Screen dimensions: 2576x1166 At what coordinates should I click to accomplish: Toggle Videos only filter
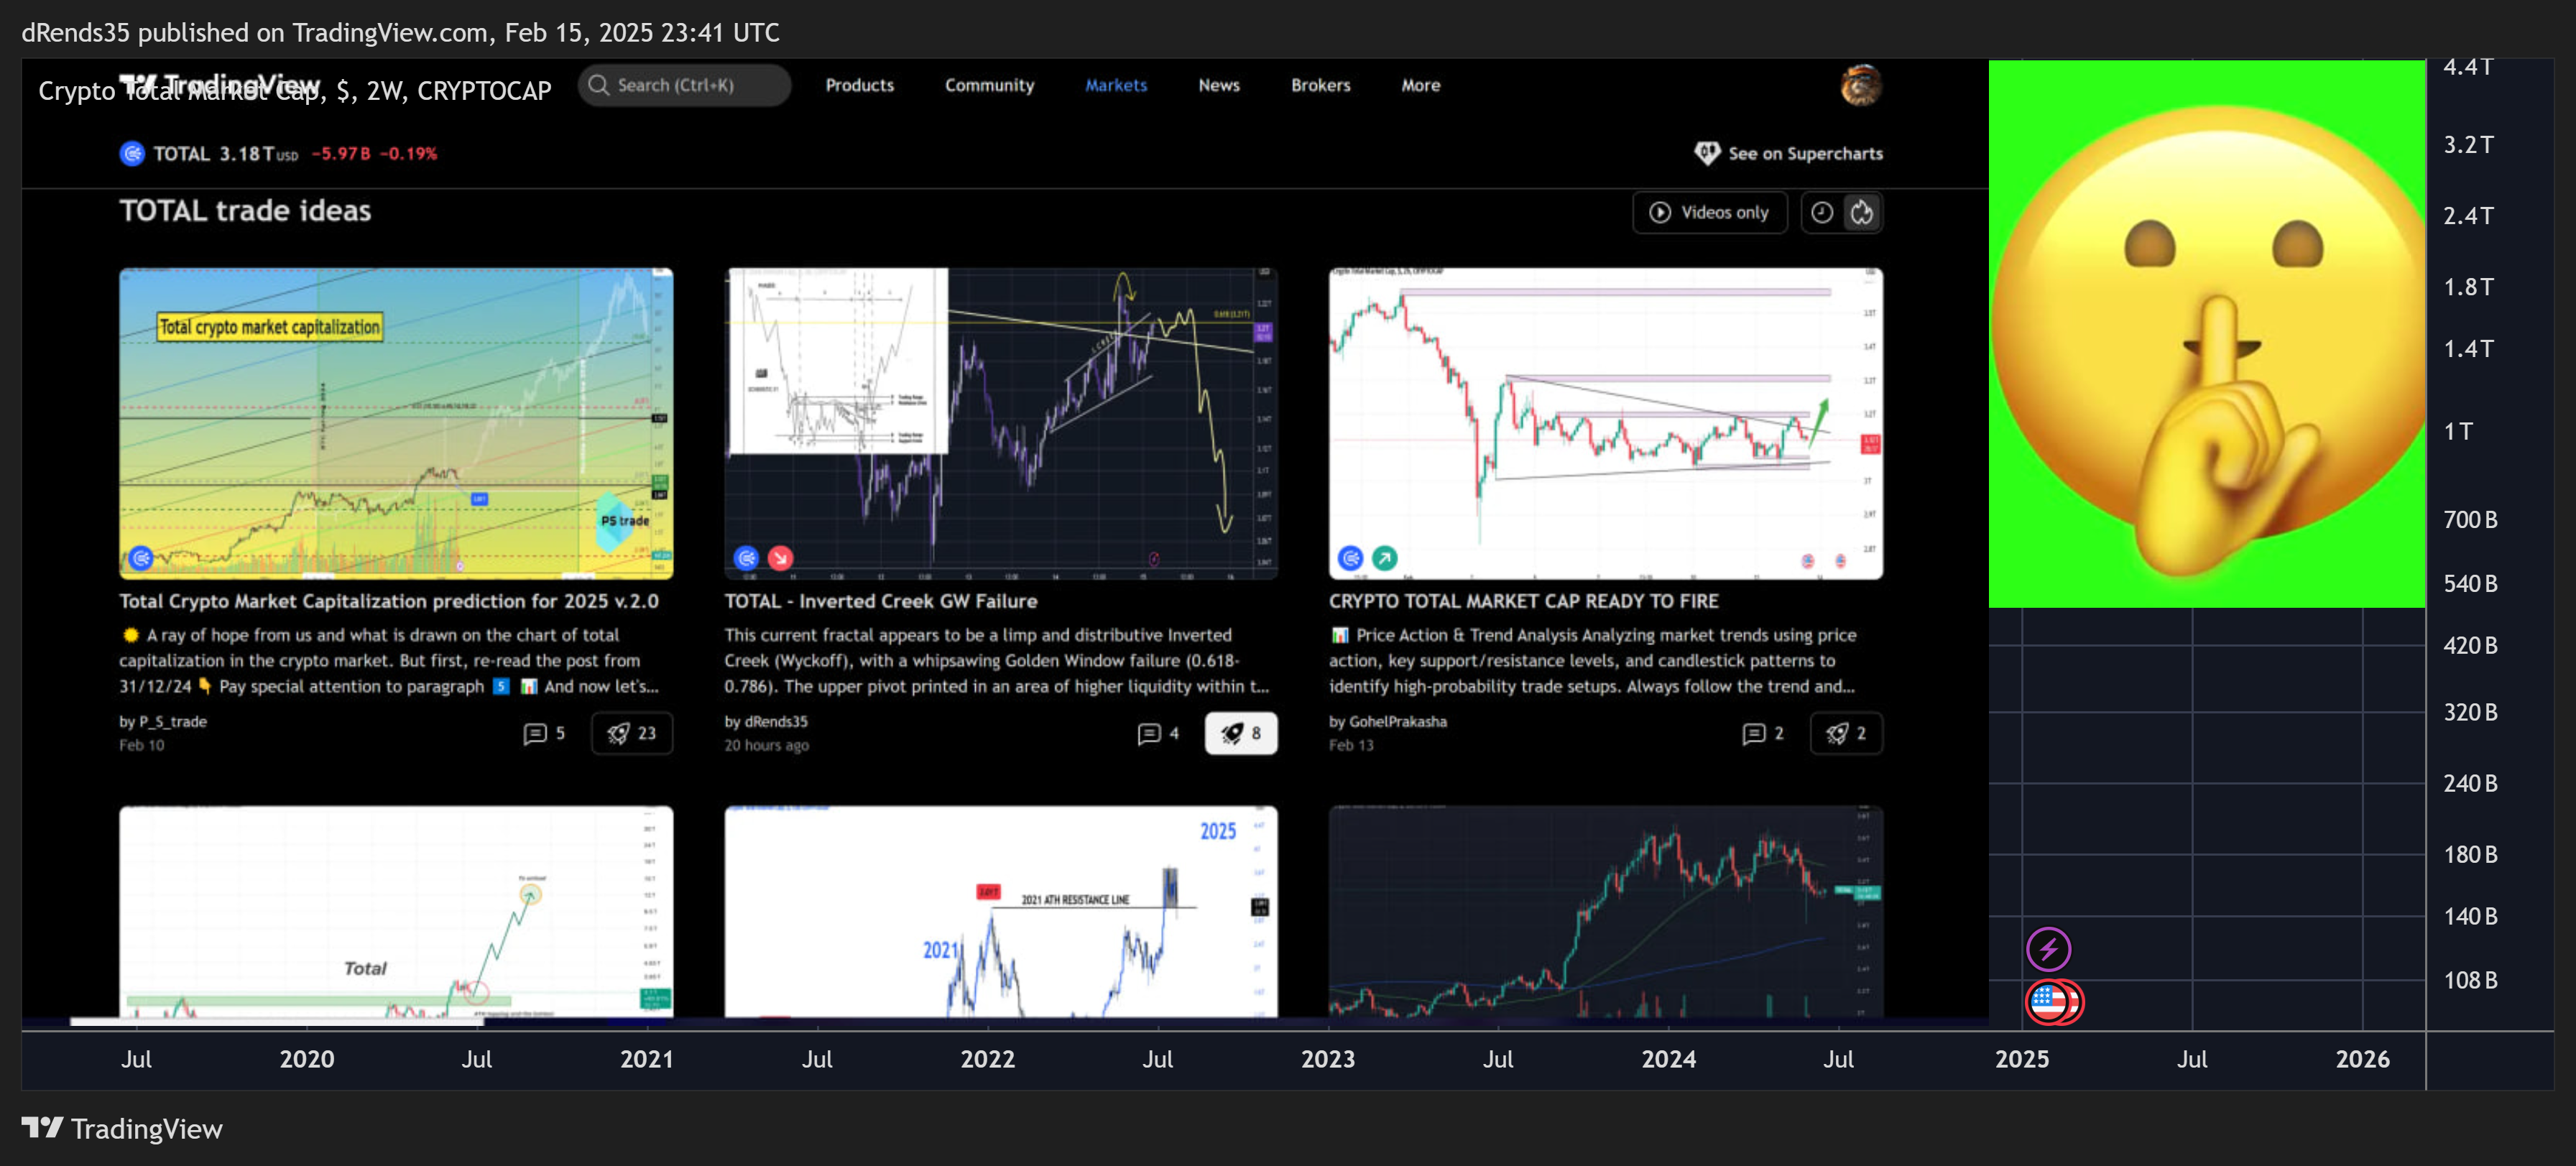(1710, 212)
